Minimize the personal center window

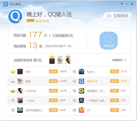(x=127, y=4)
